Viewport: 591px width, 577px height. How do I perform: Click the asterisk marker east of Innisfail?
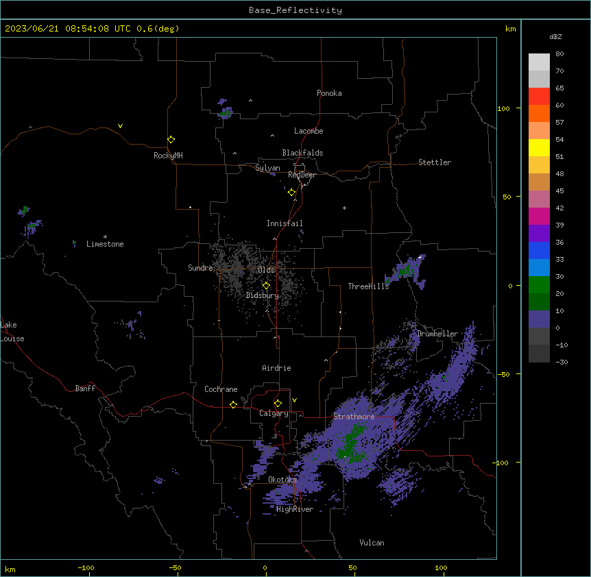point(344,208)
